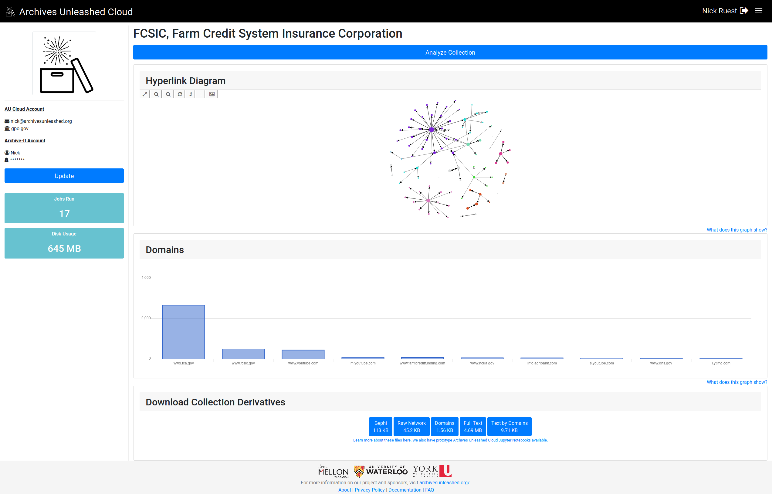
Task: Download the Full Text 4.69 MB file
Action: tap(473, 427)
